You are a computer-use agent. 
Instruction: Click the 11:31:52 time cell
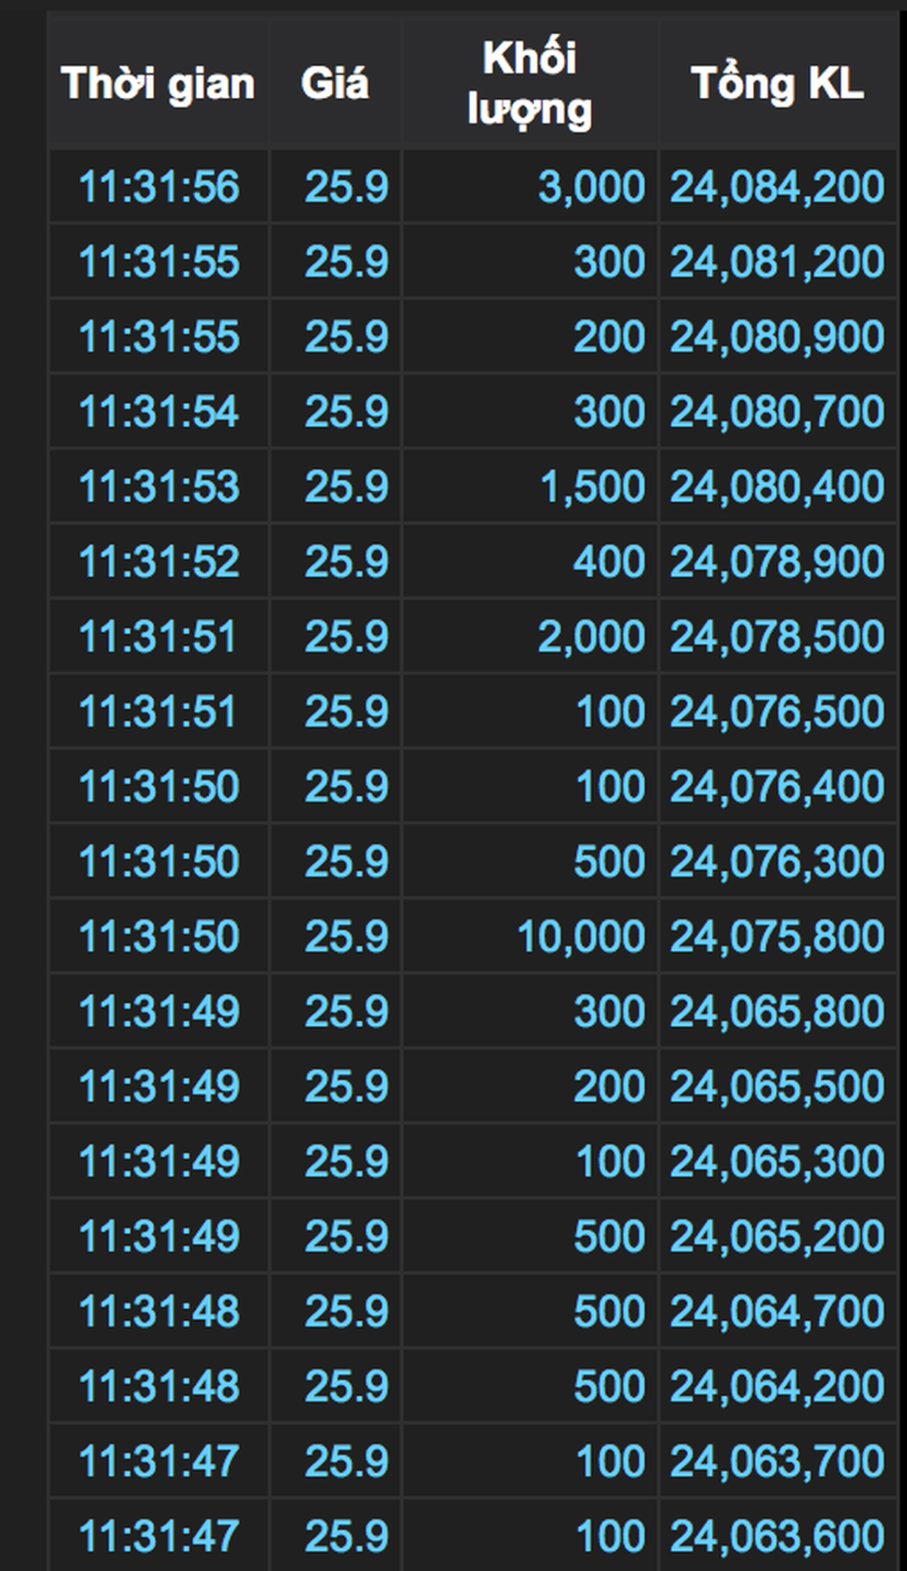(158, 562)
